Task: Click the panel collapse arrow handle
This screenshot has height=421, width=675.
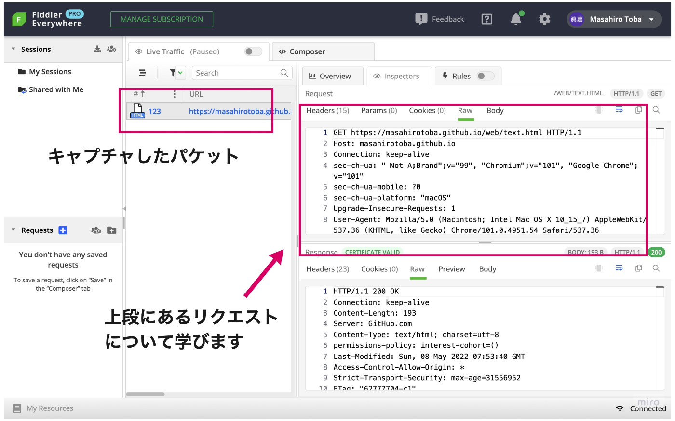Action: point(124,209)
